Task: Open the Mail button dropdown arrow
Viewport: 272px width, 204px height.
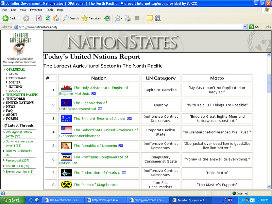Action: (122, 18)
